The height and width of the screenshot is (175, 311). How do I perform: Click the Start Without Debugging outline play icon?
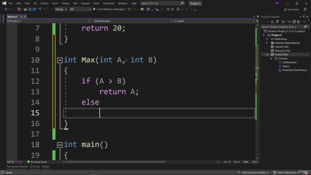coord(130,9)
